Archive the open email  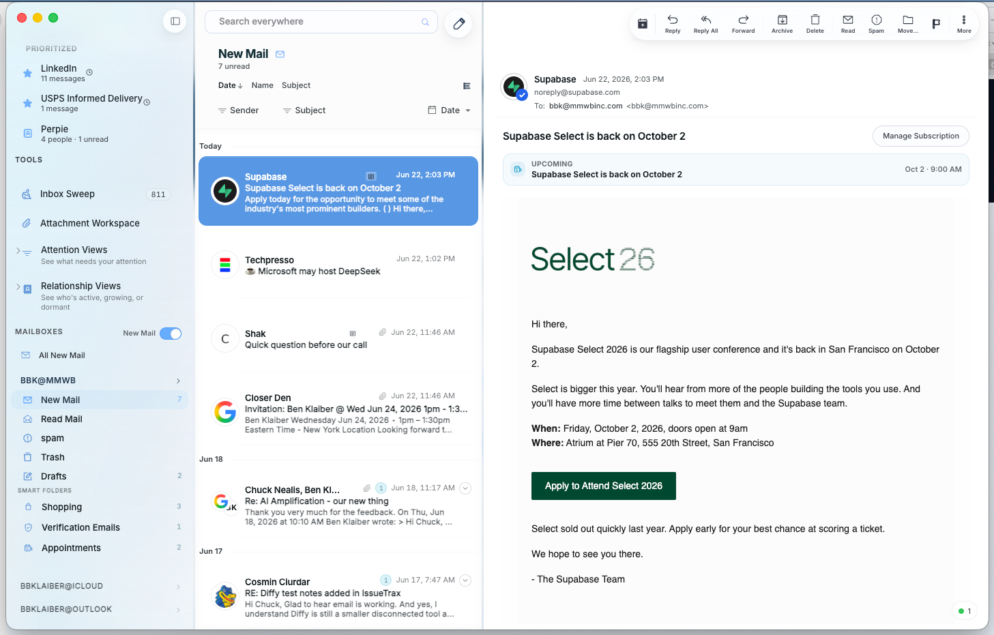pos(782,24)
